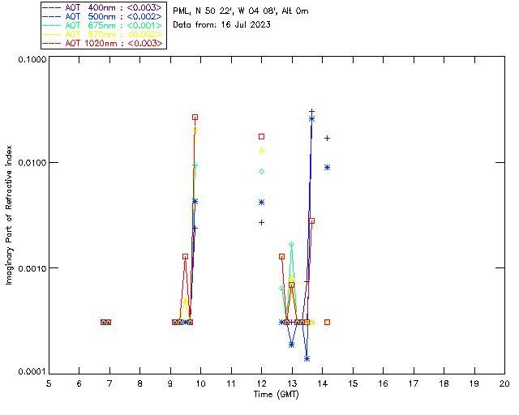
Task: Click the PML station location title line
Action: pos(241,11)
